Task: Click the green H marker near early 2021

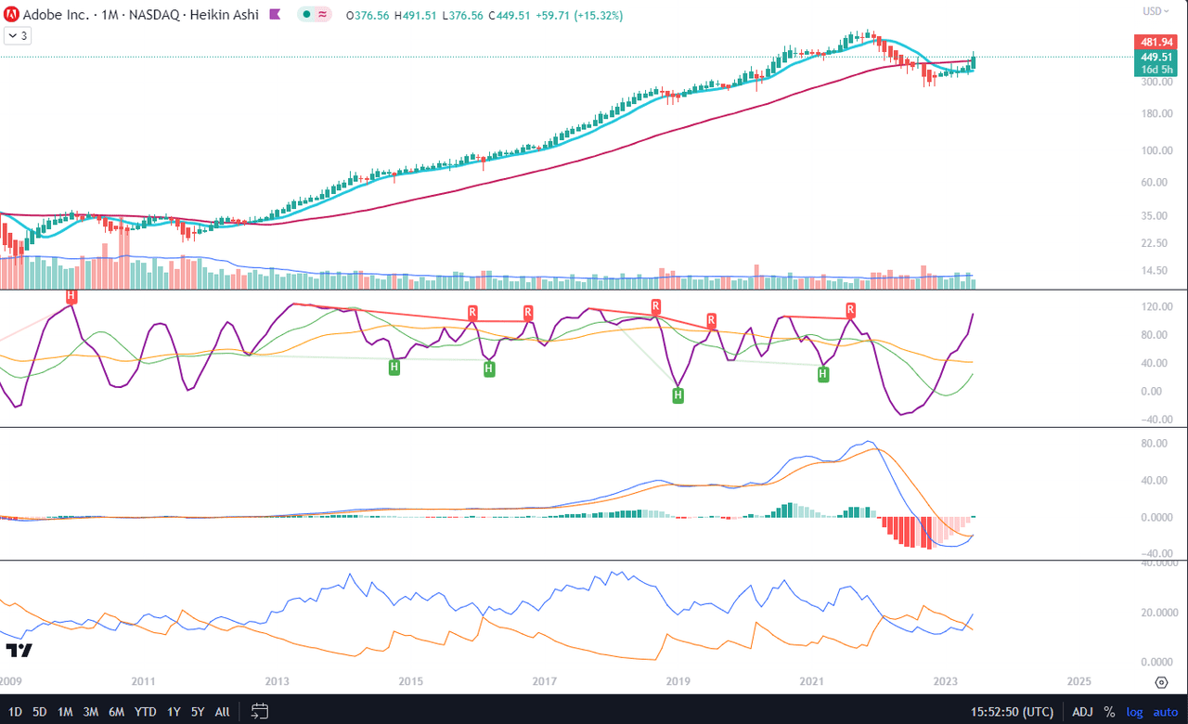Action: point(823,374)
